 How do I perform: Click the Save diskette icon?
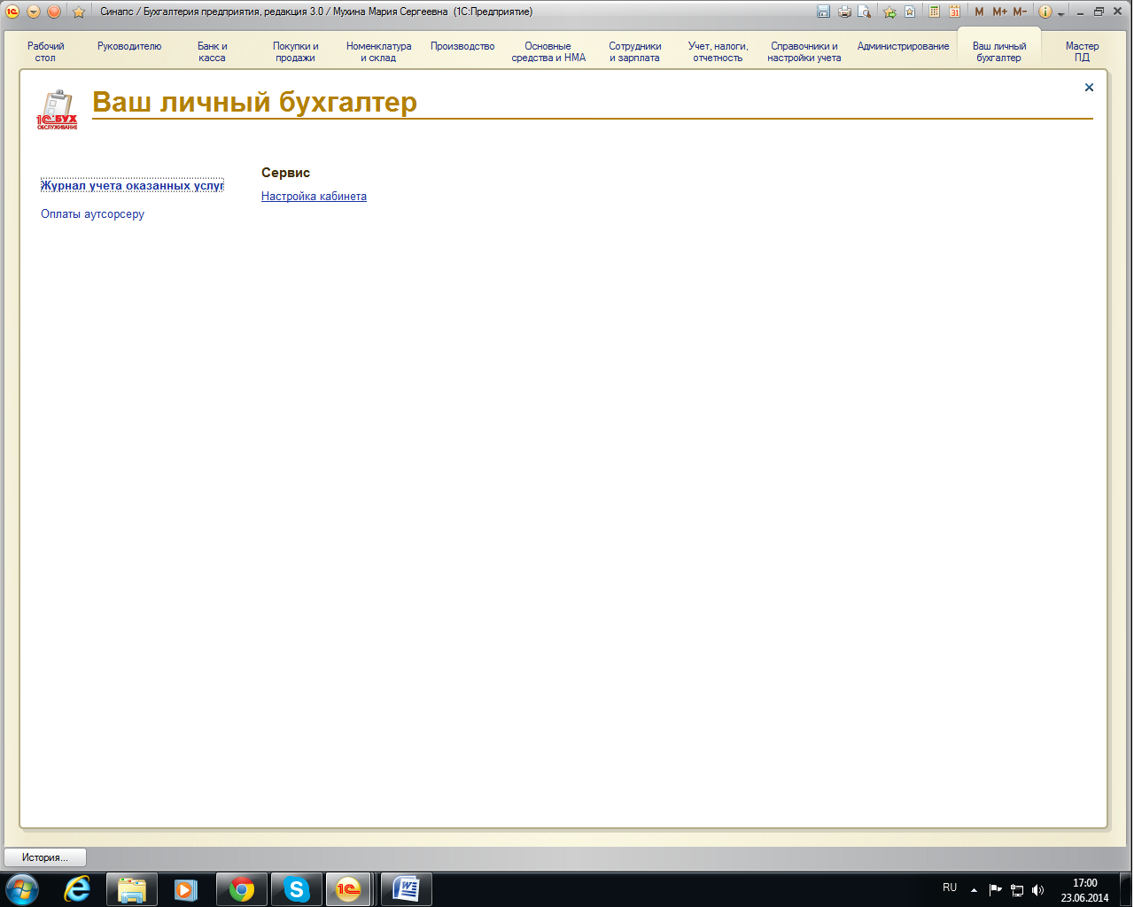[x=823, y=12]
